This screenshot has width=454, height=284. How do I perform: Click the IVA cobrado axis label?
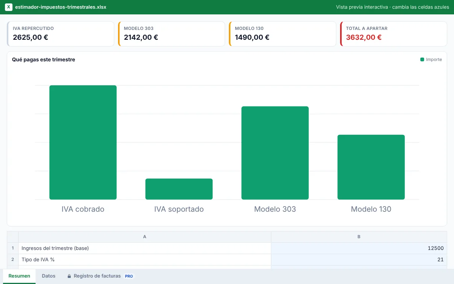point(83,209)
